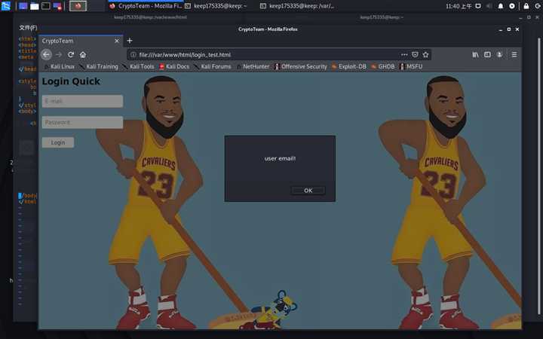
Task: Lock the screen with the padlock icon
Action: [526, 6]
